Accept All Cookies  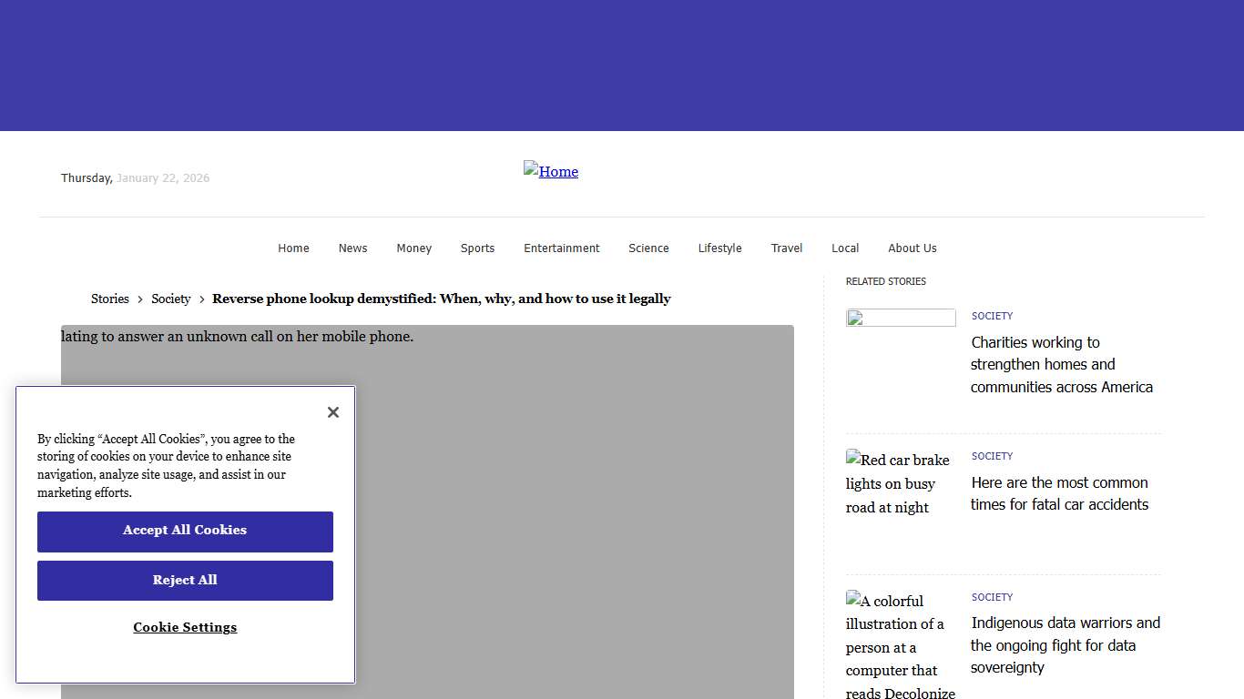[185, 531]
